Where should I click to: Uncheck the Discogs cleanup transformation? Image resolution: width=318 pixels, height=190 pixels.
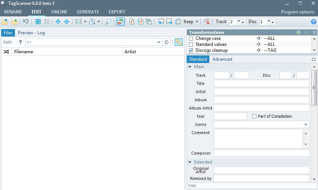(x=191, y=50)
